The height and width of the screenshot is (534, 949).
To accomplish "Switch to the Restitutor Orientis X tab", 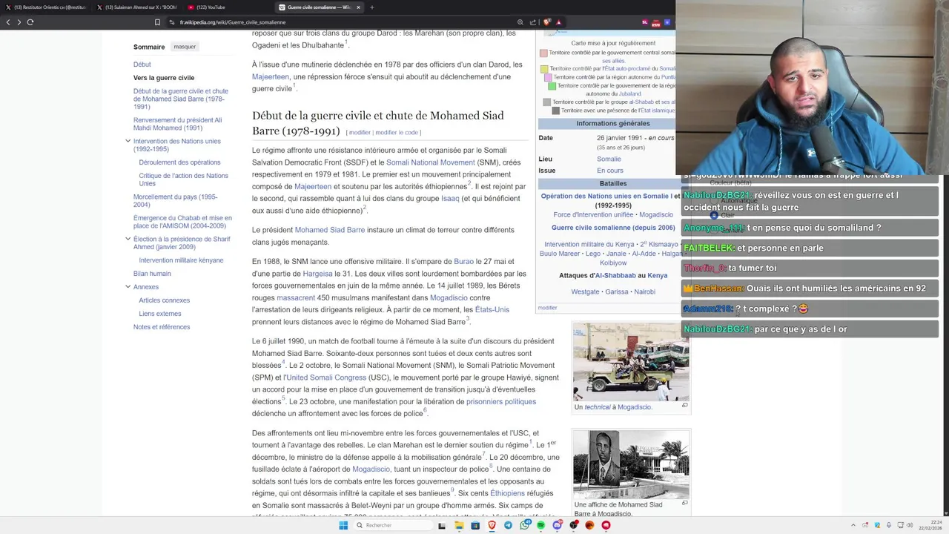I will [x=46, y=7].
